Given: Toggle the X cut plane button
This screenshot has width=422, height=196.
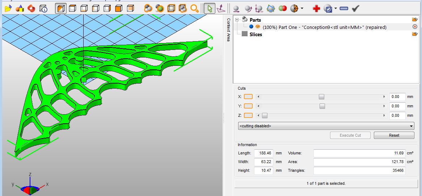Looking at the screenshot, I should click(248, 97).
